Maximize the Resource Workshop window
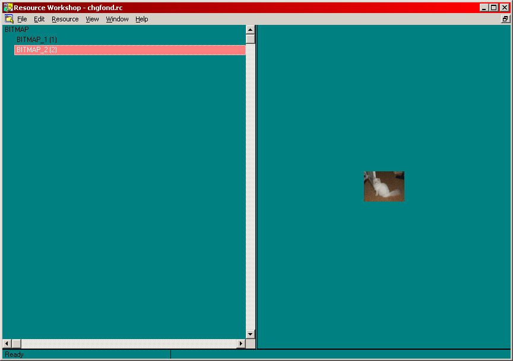The width and height of the screenshot is (513, 361). pyautogui.click(x=494, y=8)
